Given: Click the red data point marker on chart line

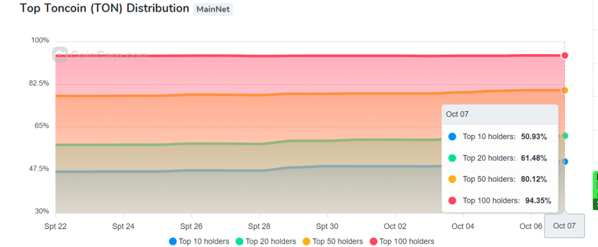Looking at the screenshot, I should (565, 56).
